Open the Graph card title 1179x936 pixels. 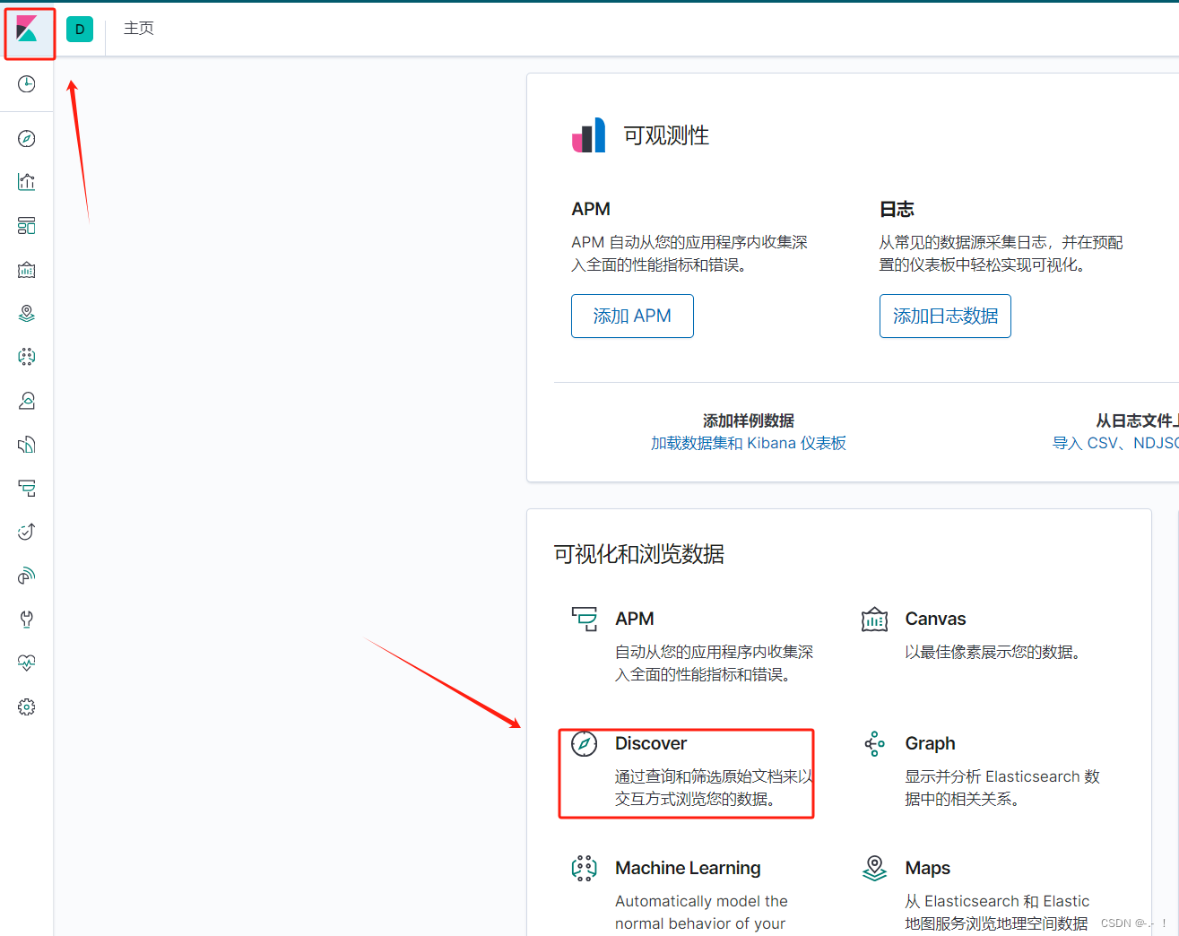tap(930, 743)
